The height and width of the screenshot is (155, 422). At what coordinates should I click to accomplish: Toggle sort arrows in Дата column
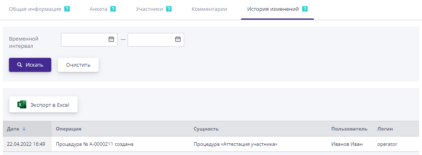(x=24, y=129)
